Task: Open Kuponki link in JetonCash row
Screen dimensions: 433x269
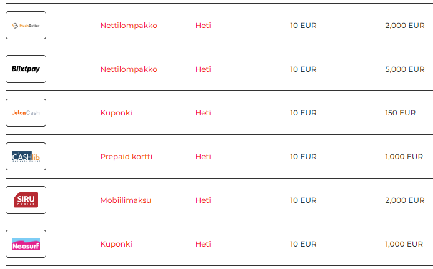Action: (x=116, y=113)
